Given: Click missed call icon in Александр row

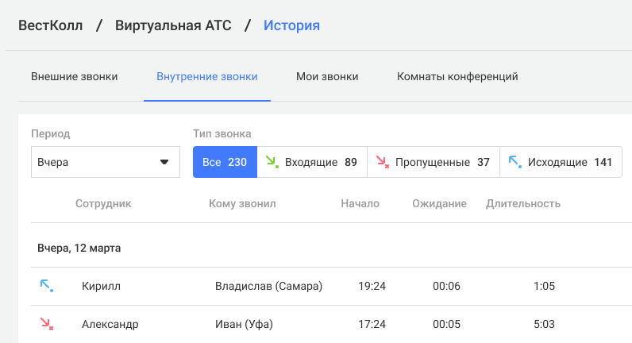Looking at the screenshot, I should click(47, 324).
